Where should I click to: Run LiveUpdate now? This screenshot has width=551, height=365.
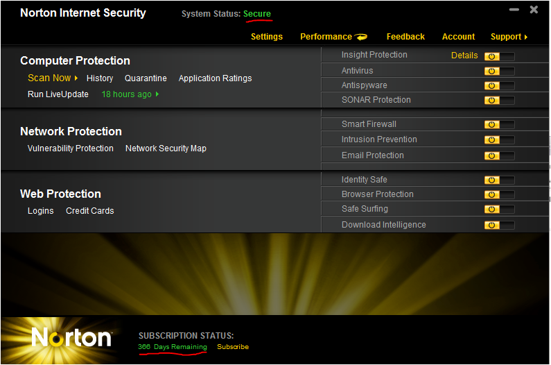(58, 94)
